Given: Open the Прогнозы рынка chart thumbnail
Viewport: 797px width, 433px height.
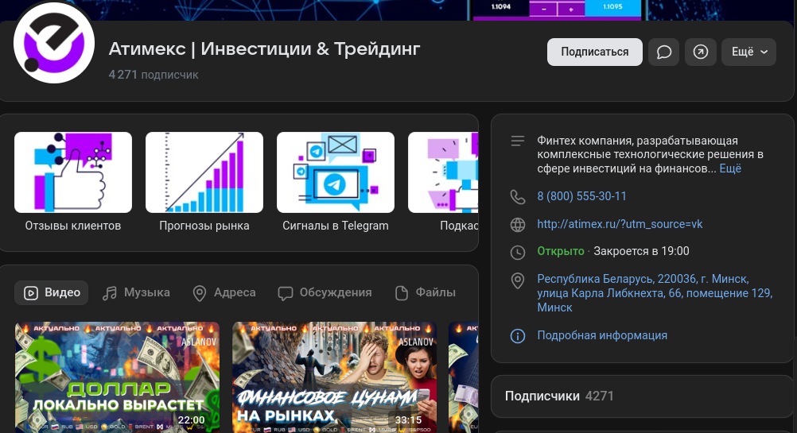Looking at the screenshot, I should (204, 172).
